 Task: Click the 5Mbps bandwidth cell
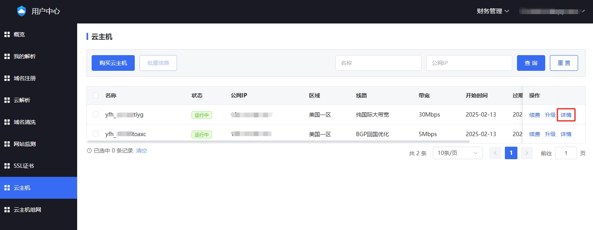[x=428, y=134]
